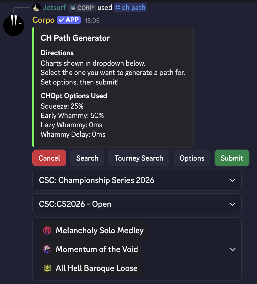Viewport: 257px width, 284px height.
Task: Click the All Hell Baroque Loose DLC icon
Action: pyautogui.click(x=47, y=268)
